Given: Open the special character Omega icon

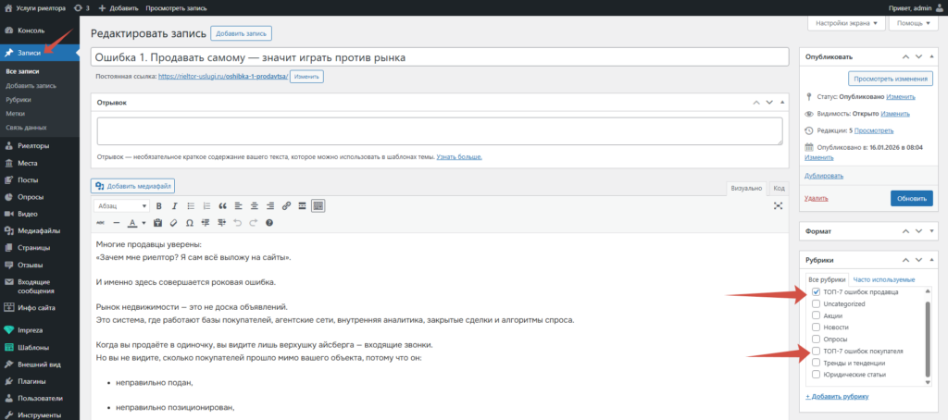Looking at the screenshot, I should click(190, 223).
